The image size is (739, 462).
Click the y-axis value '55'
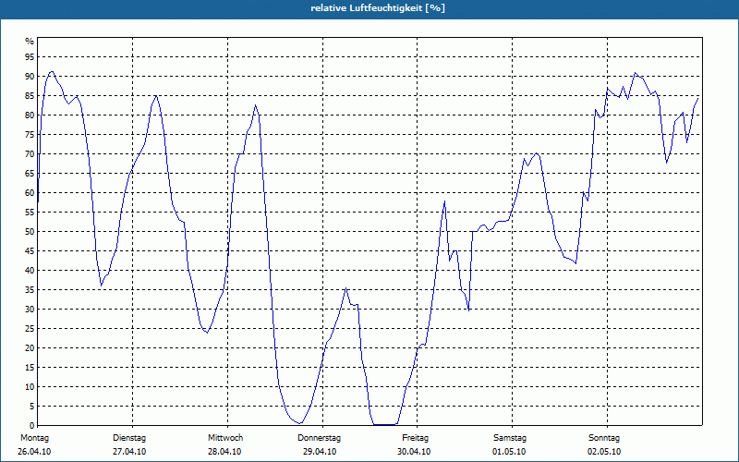point(30,213)
